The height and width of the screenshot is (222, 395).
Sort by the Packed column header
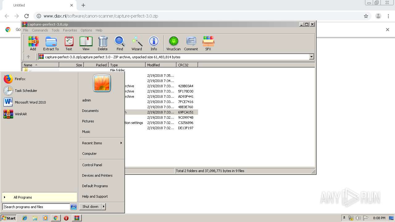coord(96,65)
